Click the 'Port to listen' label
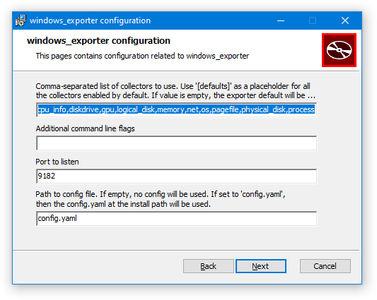Viewport: 377px width, 300px height. click(57, 162)
